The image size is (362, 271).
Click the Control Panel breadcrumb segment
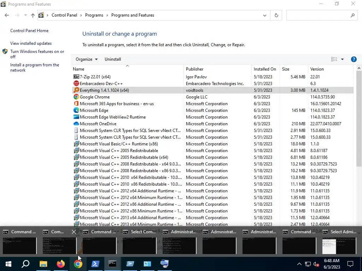coord(64,15)
